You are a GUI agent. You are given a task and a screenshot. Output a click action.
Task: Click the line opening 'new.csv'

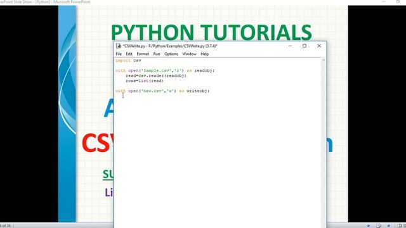[162, 91]
